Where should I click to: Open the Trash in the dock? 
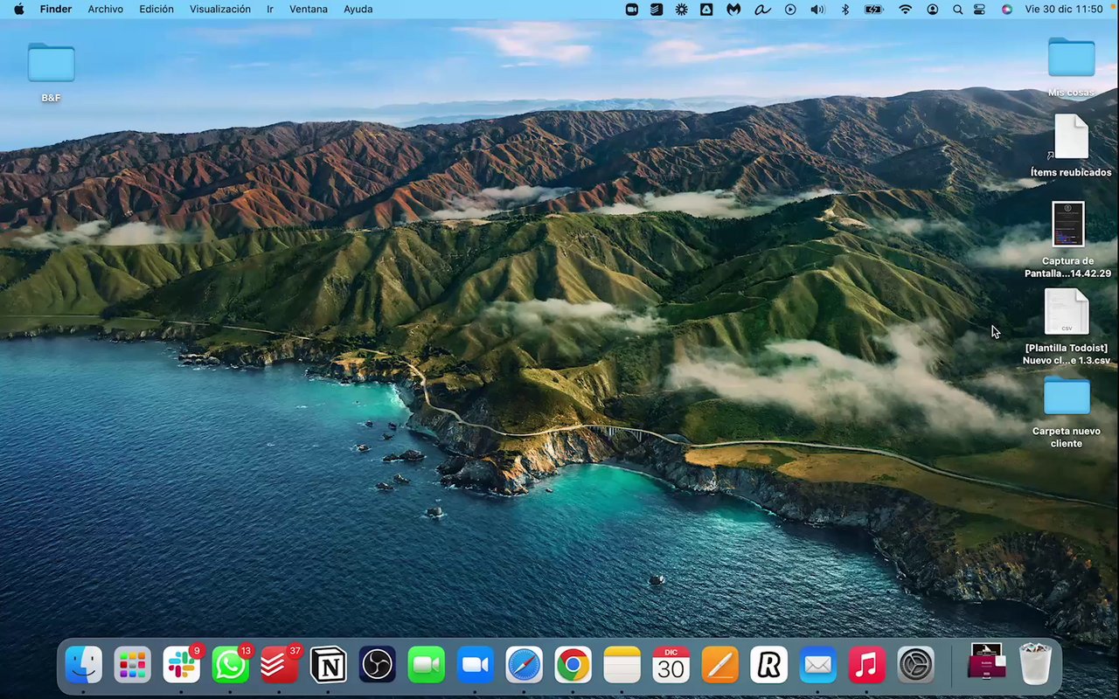[1036, 666]
